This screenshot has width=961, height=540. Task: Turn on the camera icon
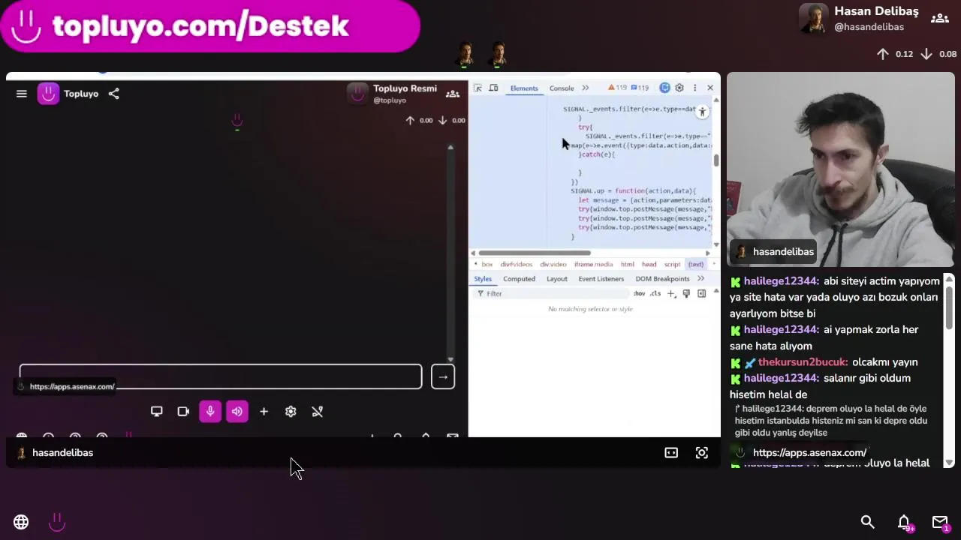point(183,411)
